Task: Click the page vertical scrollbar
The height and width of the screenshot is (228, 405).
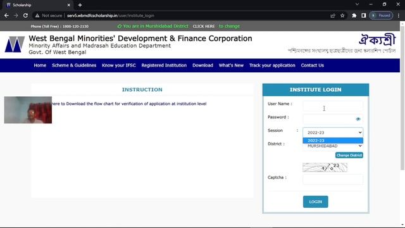Action: click(x=402, y=98)
